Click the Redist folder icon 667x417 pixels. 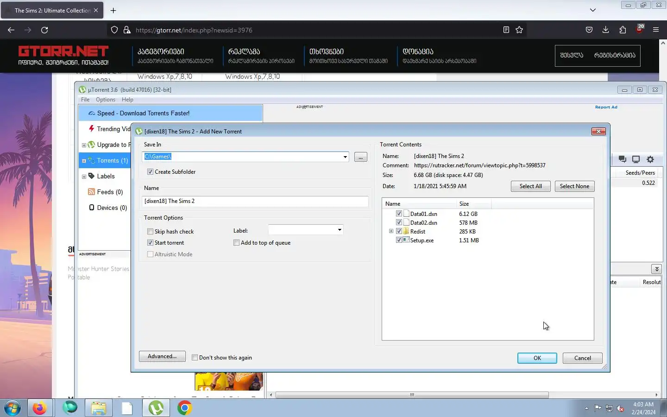[x=406, y=231]
